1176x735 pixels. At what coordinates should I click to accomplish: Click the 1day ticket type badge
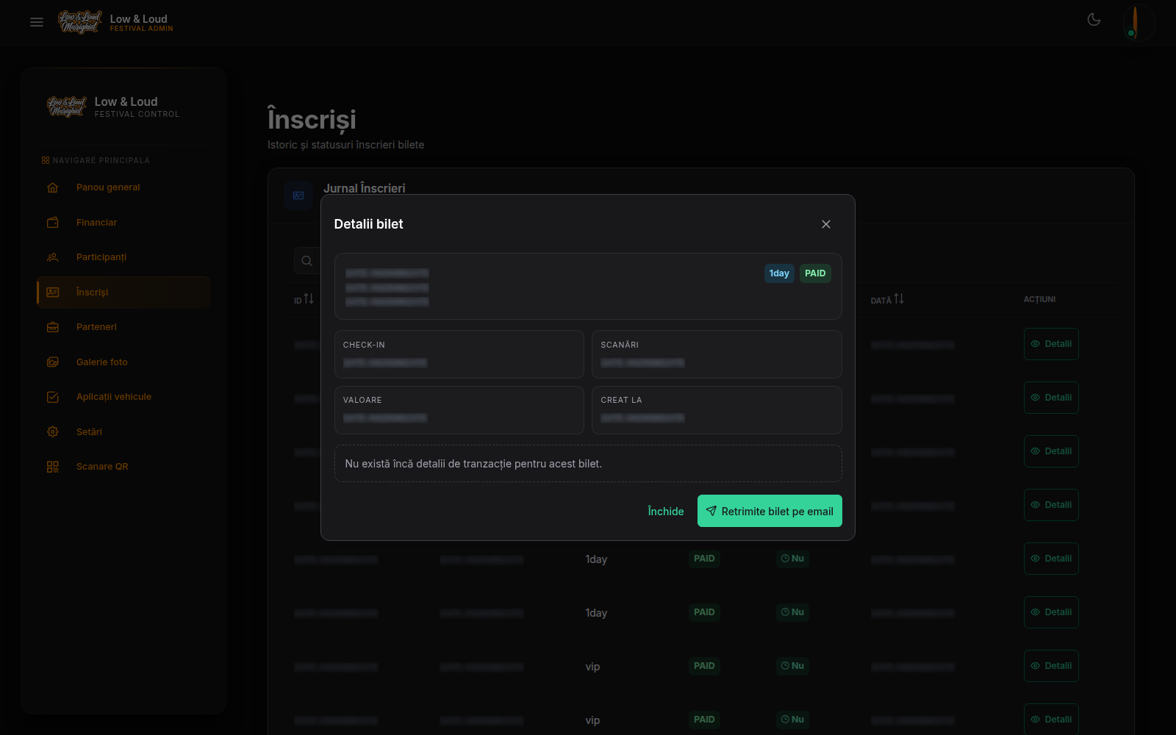coord(779,273)
